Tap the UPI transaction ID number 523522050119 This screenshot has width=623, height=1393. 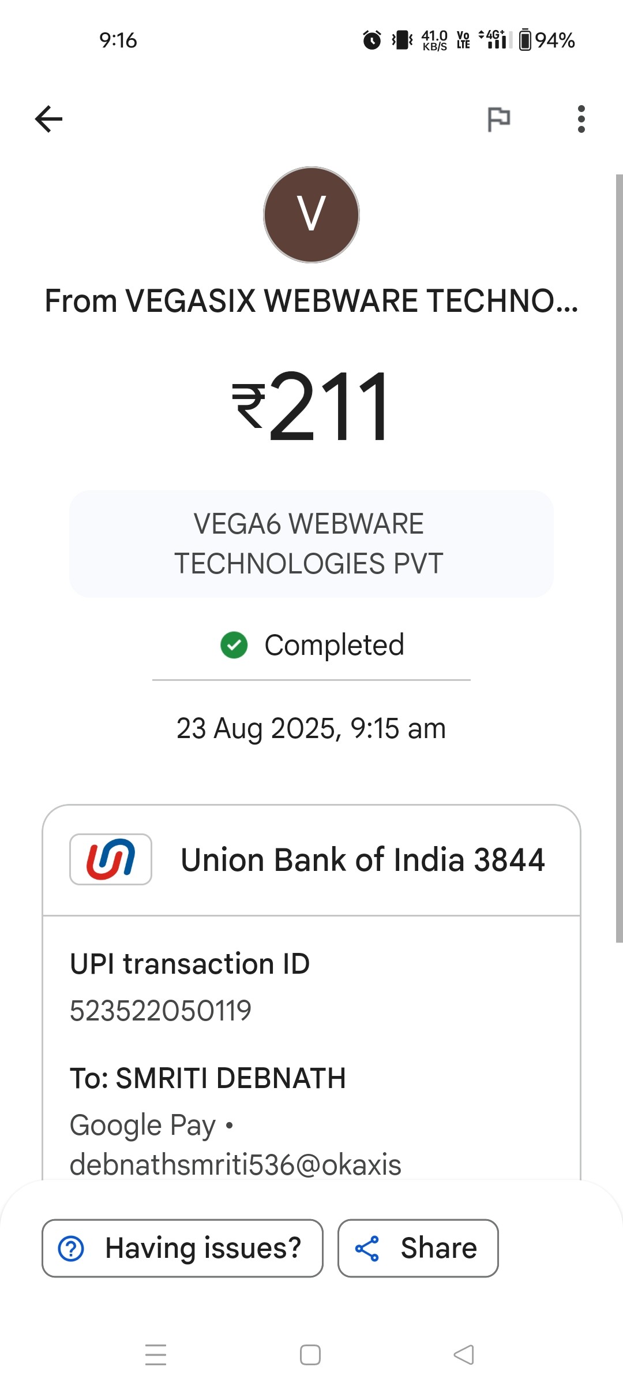point(160,1011)
